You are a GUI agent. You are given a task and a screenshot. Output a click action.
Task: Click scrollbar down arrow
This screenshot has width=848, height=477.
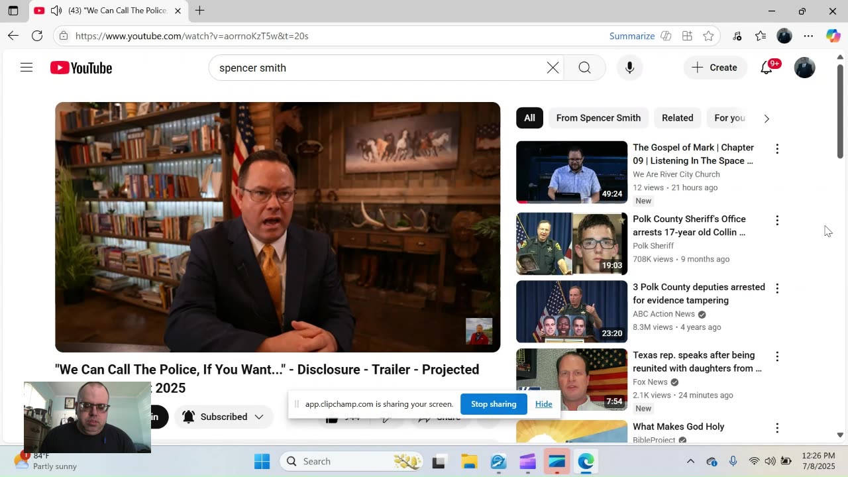point(840,435)
